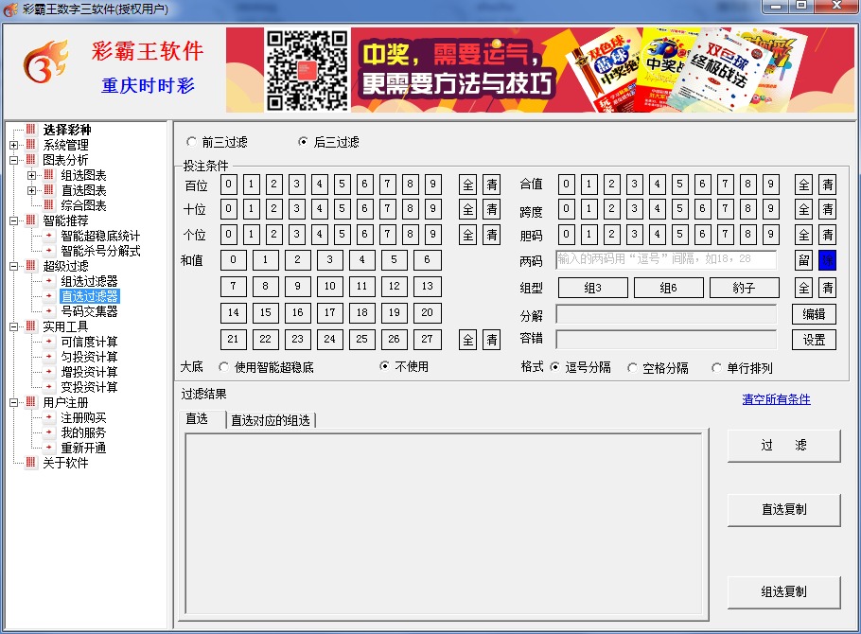Click the 两码 input field

[x=665, y=260]
